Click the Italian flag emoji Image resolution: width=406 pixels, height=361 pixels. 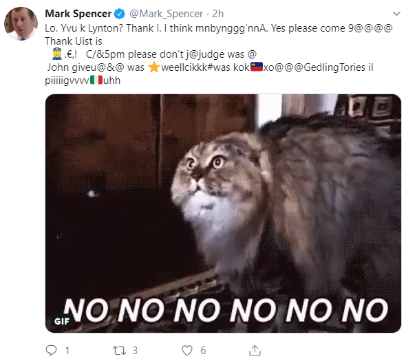coord(96,80)
